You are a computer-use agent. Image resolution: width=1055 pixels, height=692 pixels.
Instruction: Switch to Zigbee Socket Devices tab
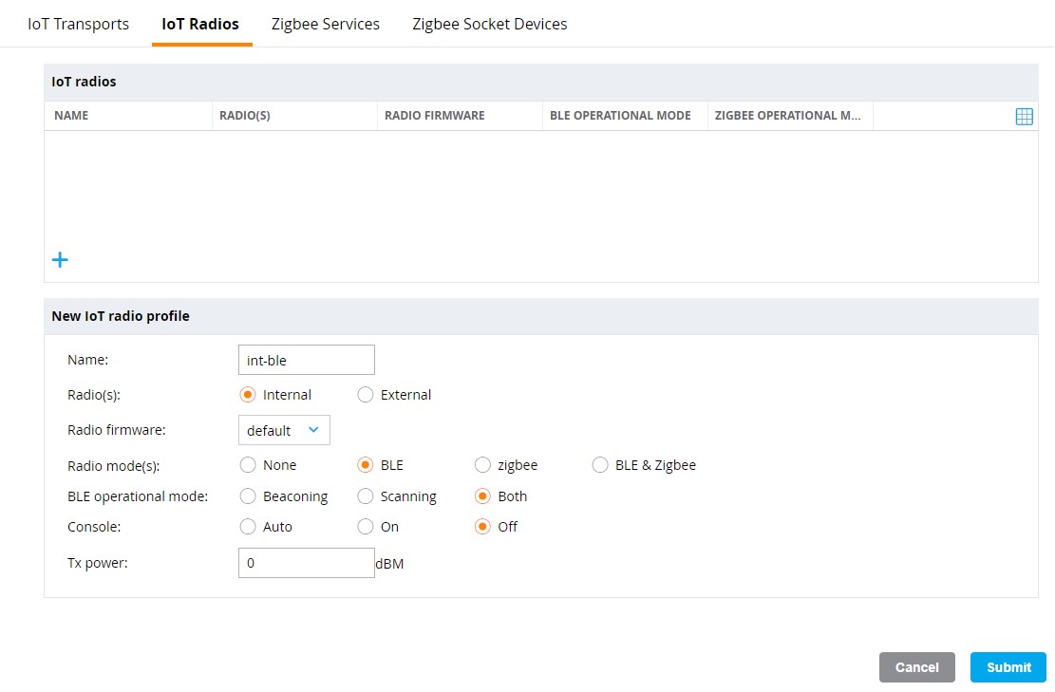[489, 23]
